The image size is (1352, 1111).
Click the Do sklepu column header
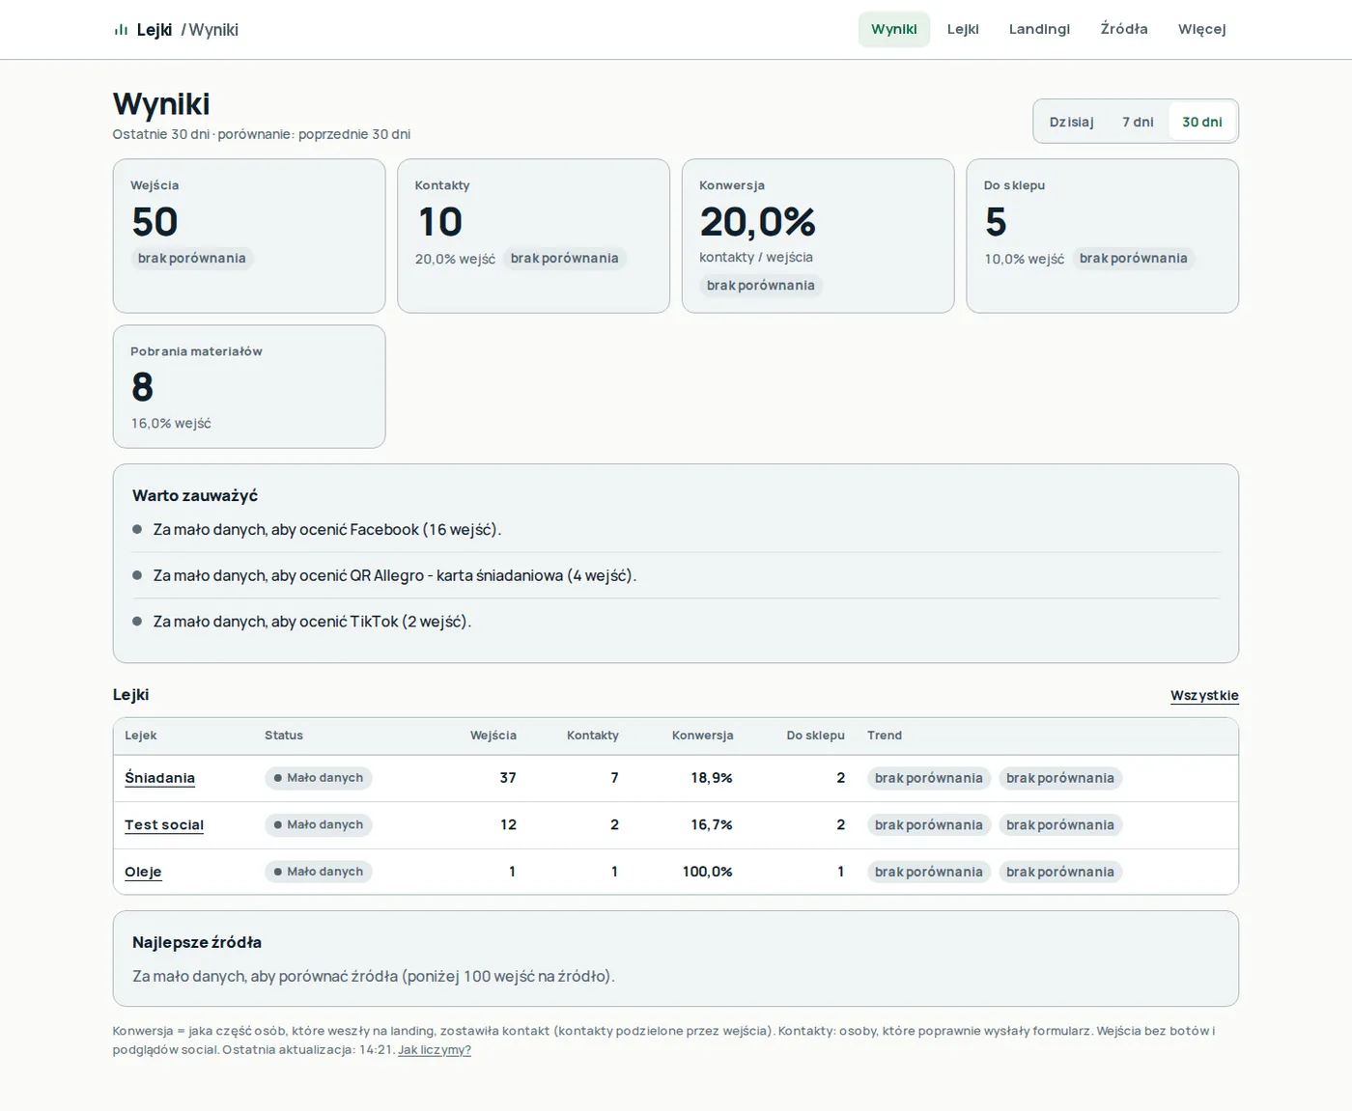tap(816, 736)
